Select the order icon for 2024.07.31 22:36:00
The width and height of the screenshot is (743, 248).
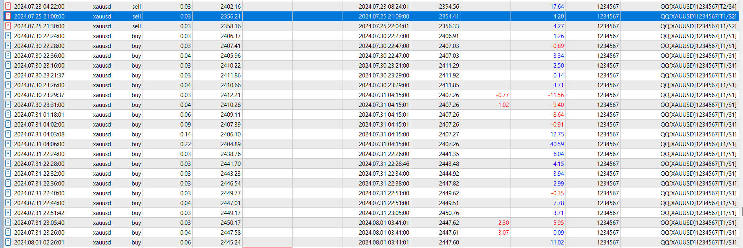pos(8,183)
